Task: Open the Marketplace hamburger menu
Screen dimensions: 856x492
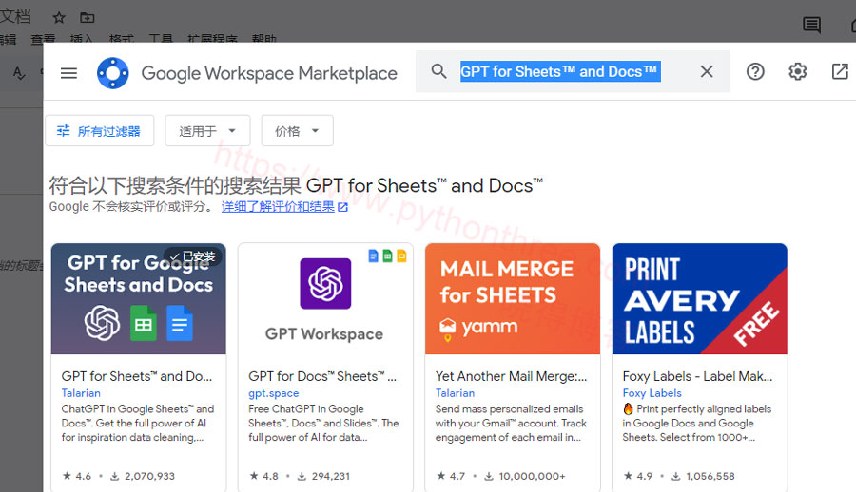Action: tap(68, 72)
